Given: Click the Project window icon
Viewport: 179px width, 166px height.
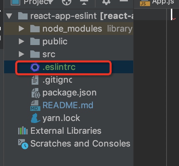Looking at the screenshot, I should pyautogui.click(x=15, y=2).
